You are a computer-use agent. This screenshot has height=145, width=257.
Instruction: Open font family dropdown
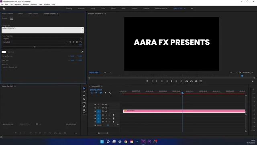pyautogui.click(x=43, y=39)
